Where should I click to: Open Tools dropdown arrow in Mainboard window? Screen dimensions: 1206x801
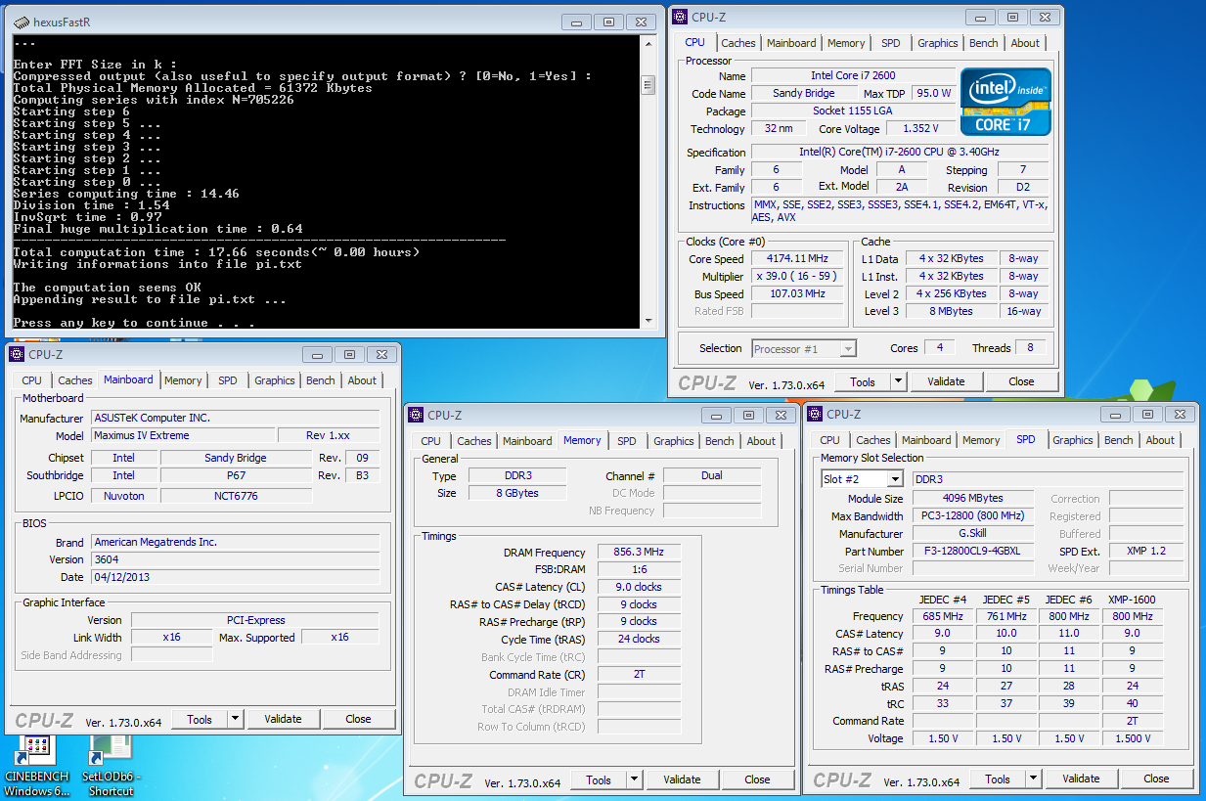236,719
